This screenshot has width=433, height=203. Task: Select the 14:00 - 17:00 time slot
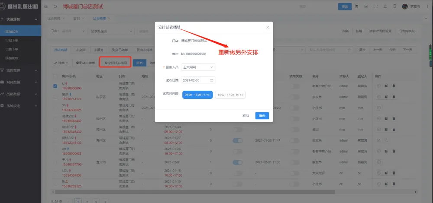click(x=230, y=95)
